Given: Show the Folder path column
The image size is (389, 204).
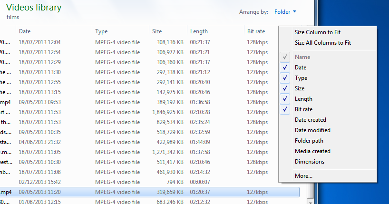Looking at the screenshot, I should pyautogui.click(x=309, y=141).
